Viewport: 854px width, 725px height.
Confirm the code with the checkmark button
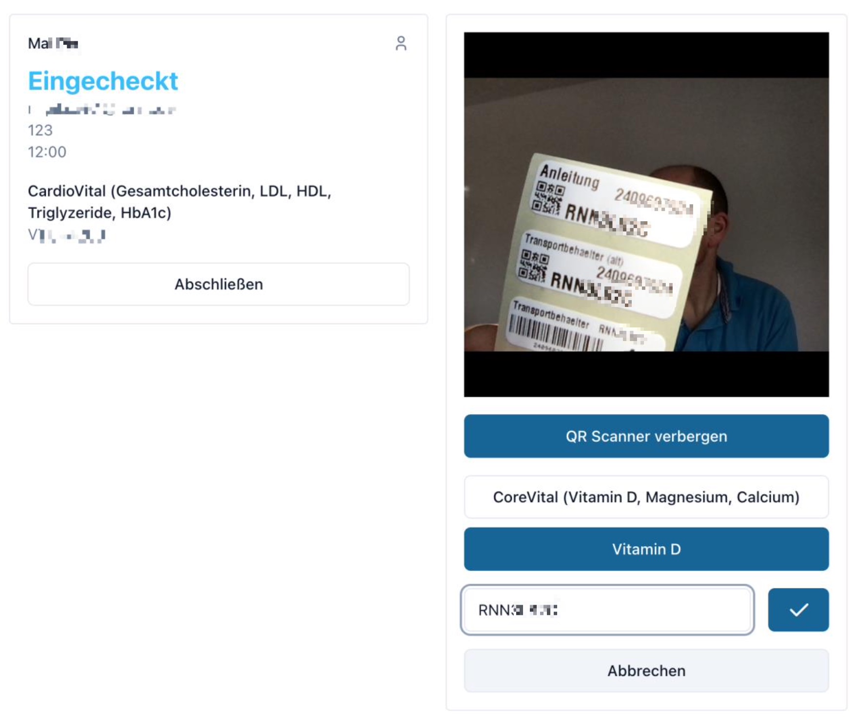[798, 610]
